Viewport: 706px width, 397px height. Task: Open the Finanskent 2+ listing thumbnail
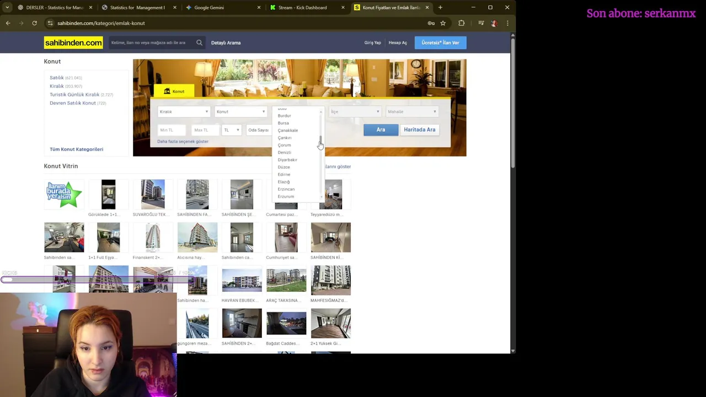153,237
